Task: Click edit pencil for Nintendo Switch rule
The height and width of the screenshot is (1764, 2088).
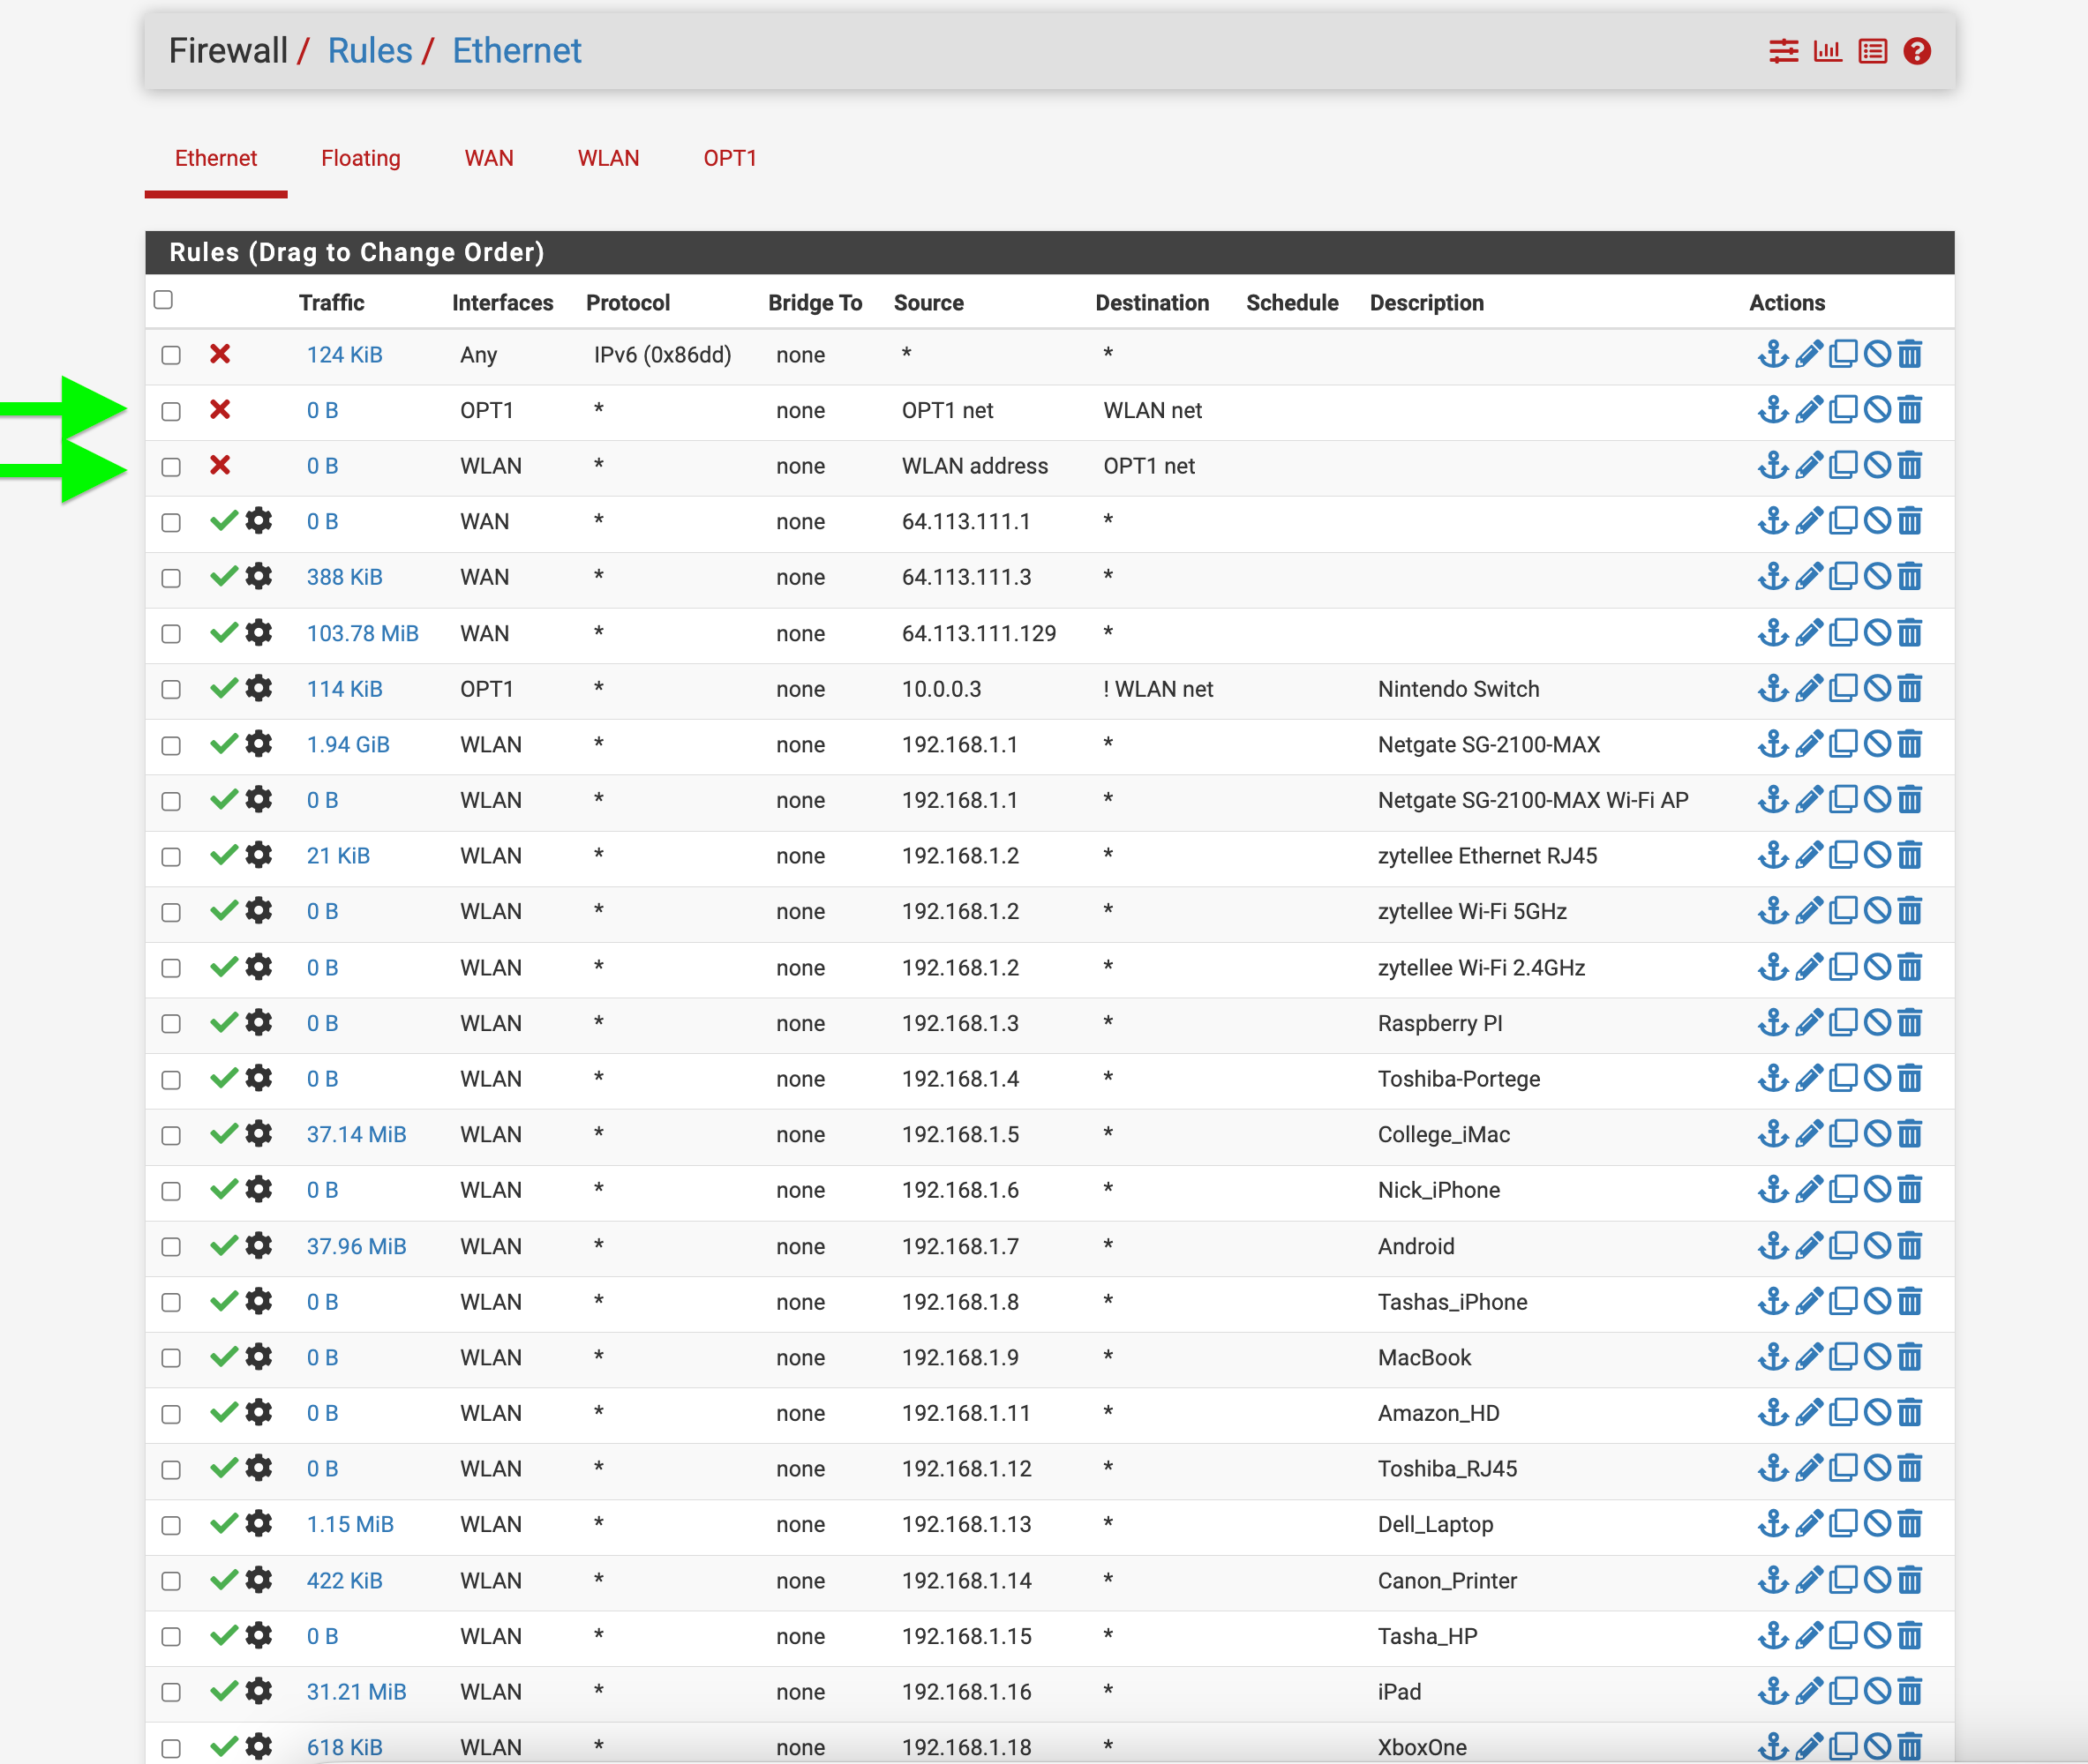Action: [1808, 689]
